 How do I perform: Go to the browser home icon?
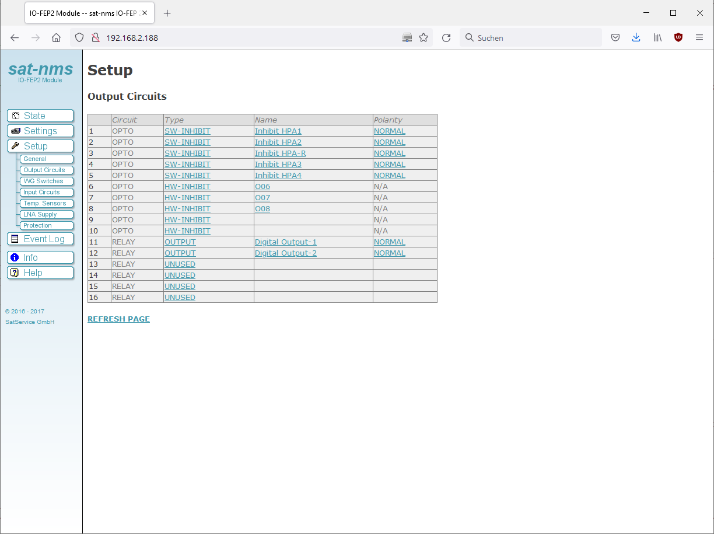(x=56, y=37)
